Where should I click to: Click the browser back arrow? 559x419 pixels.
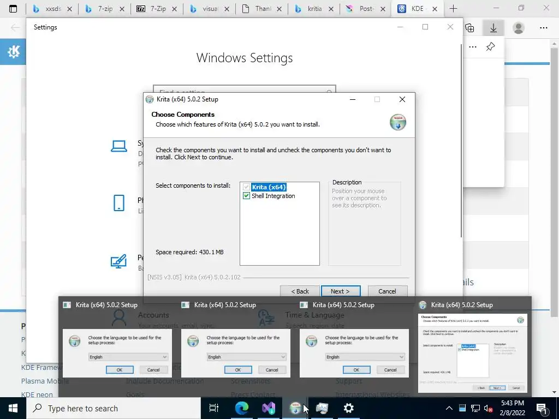15,27
